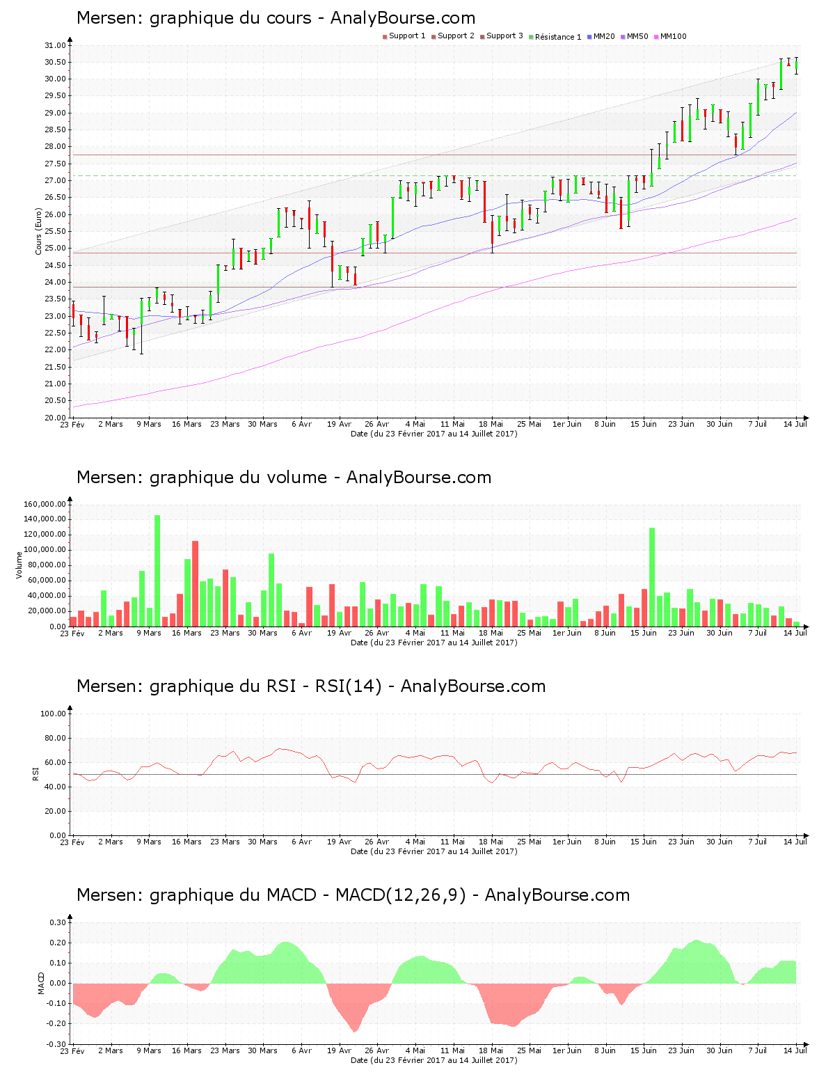This screenshot has height=1079, width=835.
Task: Click the date range caption under the MACD chart
Action: pos(434,1060)
